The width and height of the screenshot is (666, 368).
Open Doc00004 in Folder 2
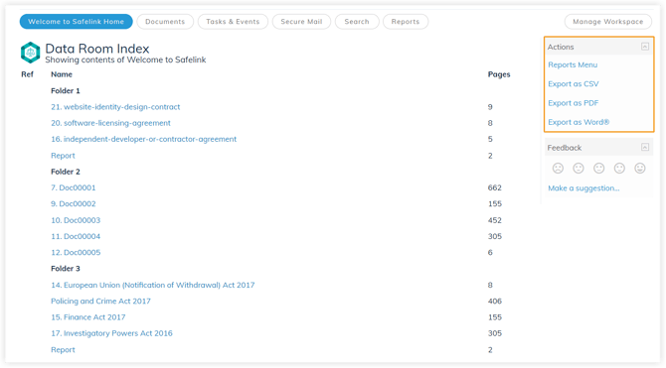point(76,236)
